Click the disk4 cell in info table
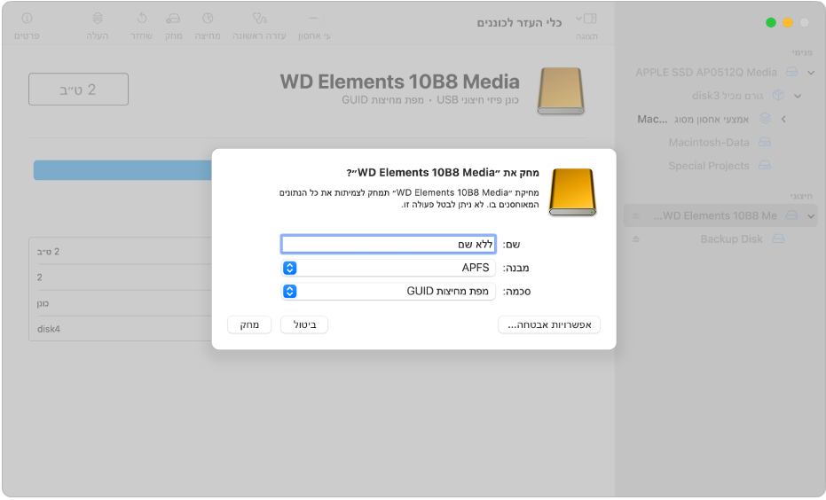Screen dimensions: 826x500 49,329
